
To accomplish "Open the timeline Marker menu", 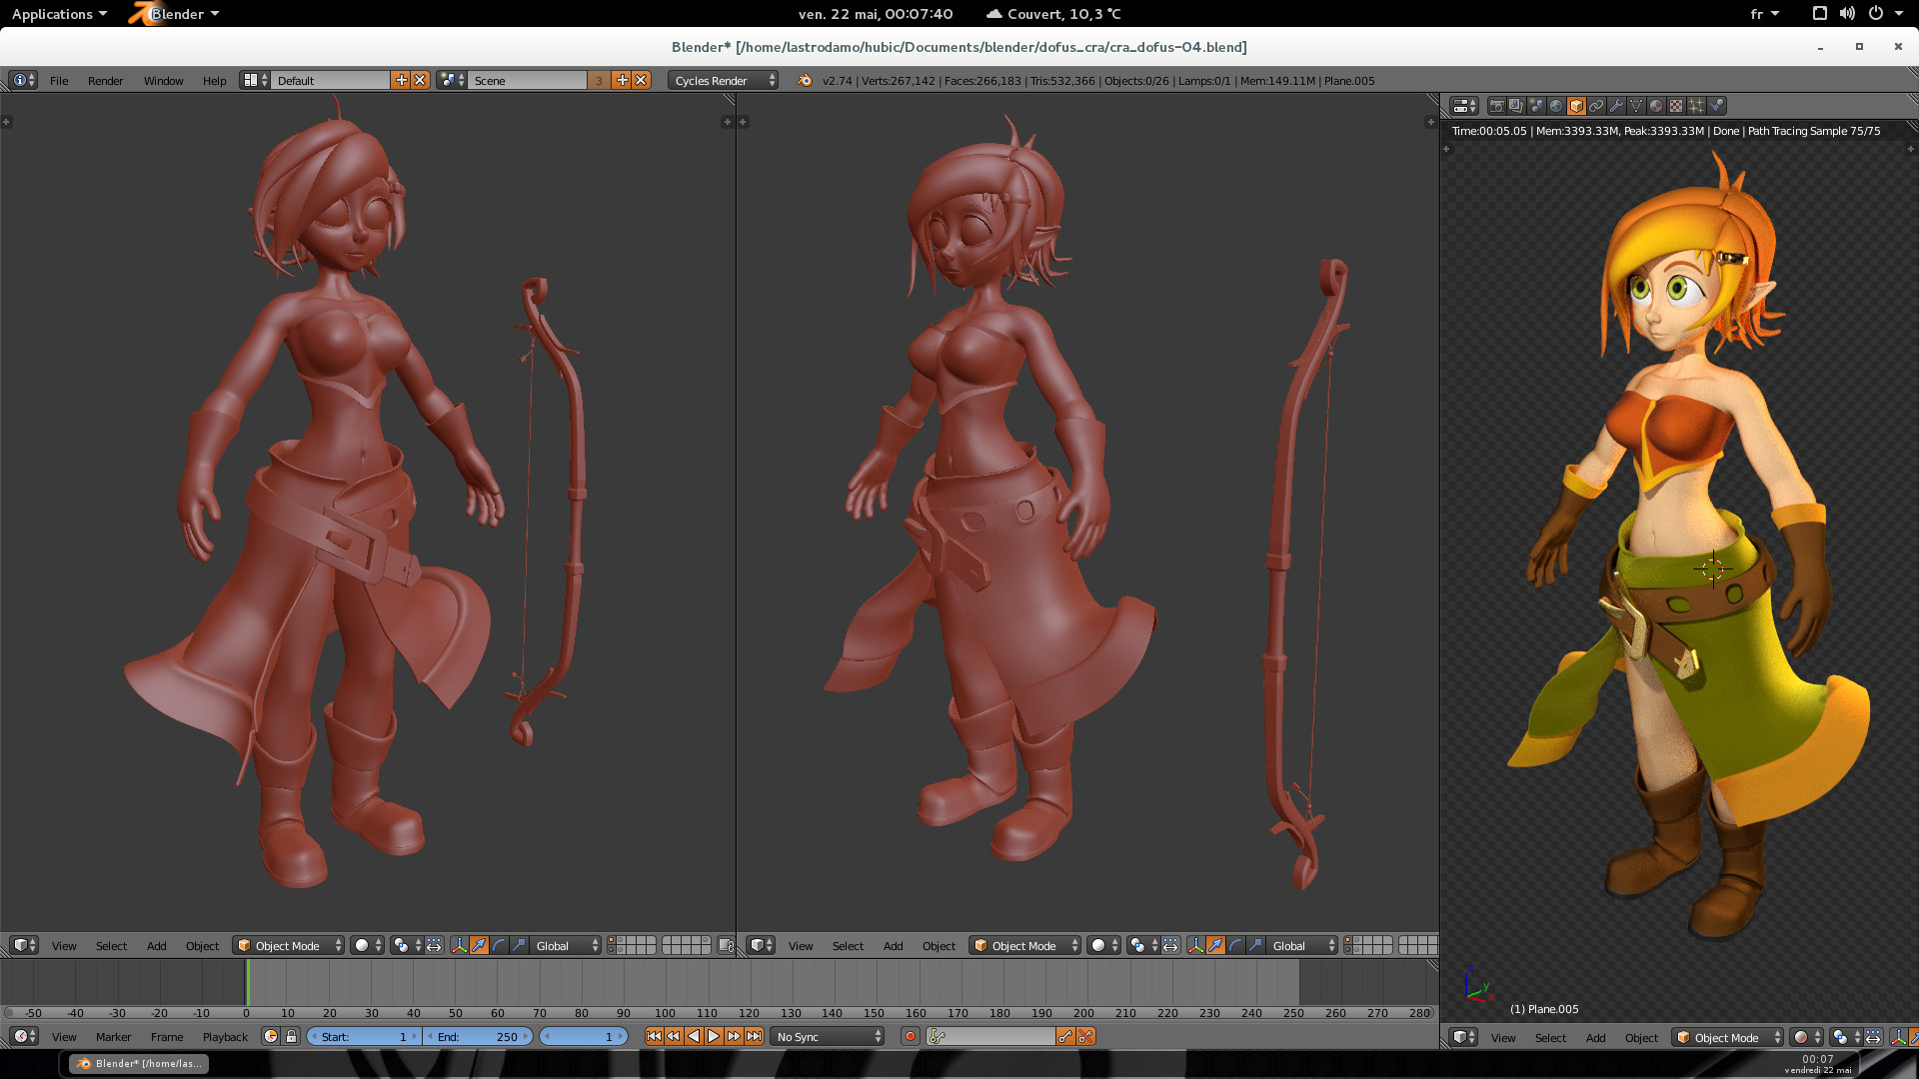I will pyautogui.click(x=113, y=1036).
